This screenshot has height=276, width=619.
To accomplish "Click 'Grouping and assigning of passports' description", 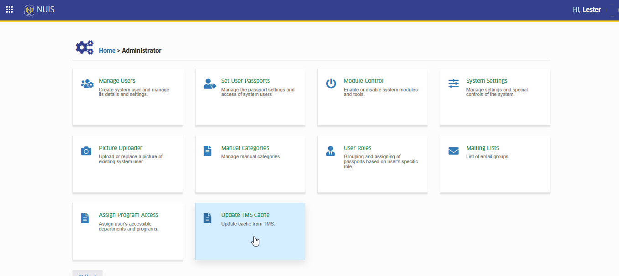I will 381,161.
